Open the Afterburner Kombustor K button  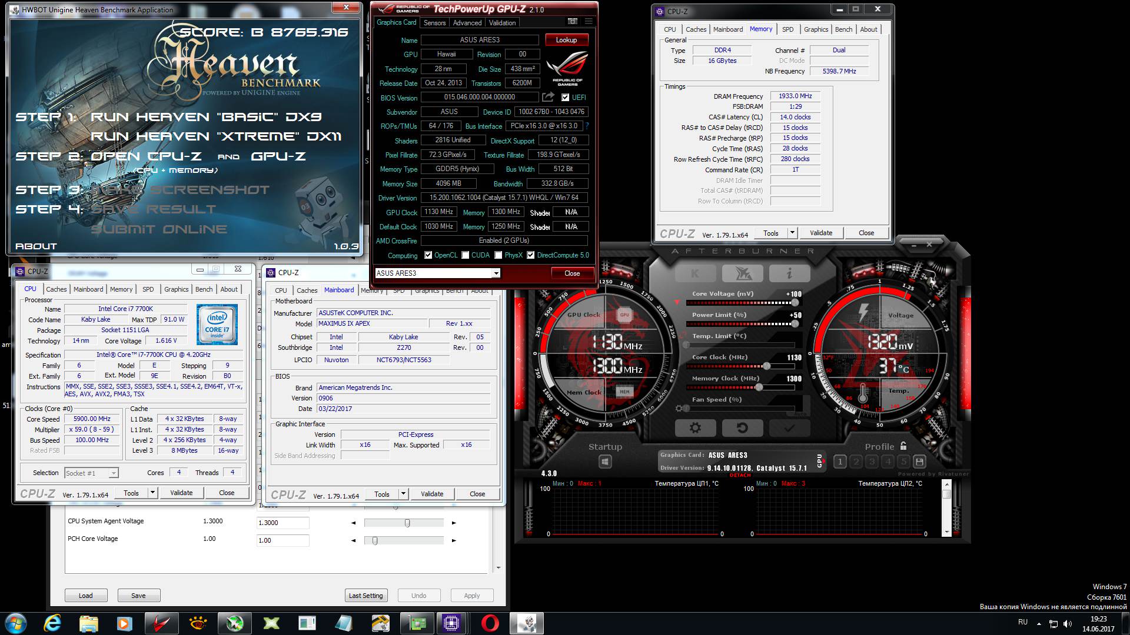point(695,273)
